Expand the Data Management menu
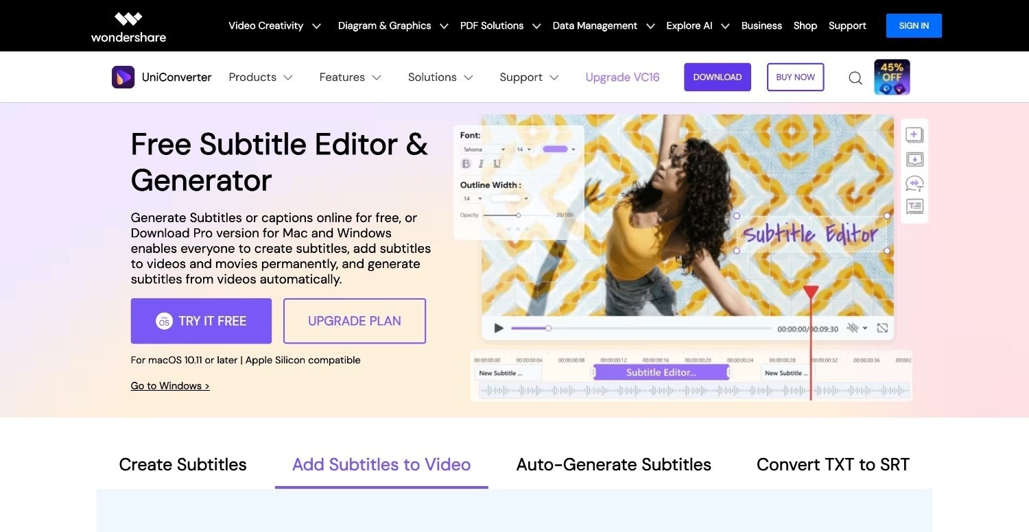1029x532 pixels. [604, 26]
